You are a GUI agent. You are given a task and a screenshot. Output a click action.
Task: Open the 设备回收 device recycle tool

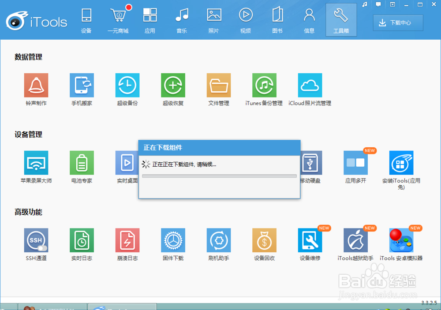(264, 240)
